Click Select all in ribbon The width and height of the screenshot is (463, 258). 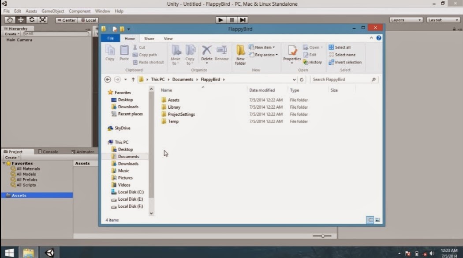(340, 47)
